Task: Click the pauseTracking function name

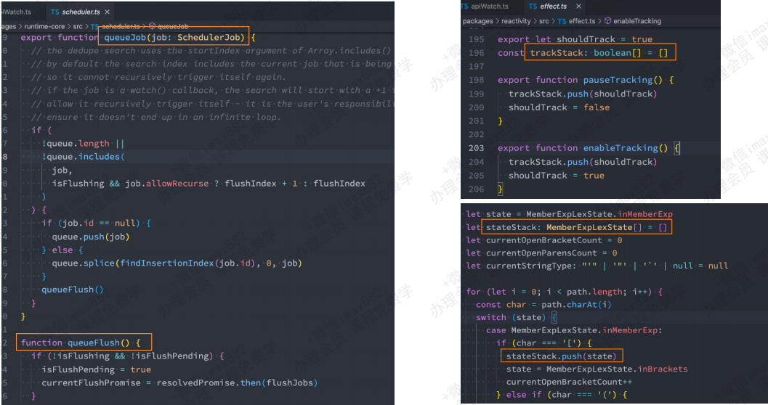Action: (628, 80)
